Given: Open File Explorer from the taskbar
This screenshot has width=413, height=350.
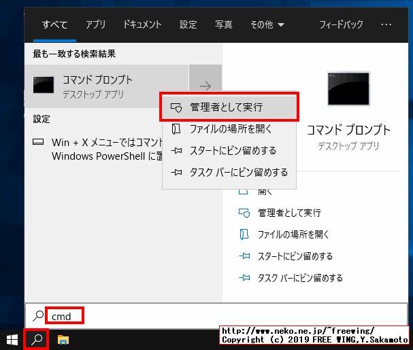Looking at the screenshot, I should pos(63,340).
